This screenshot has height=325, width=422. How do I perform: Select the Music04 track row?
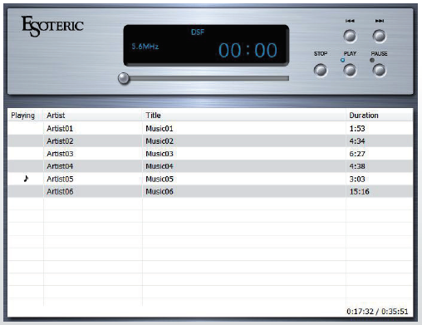[x=210, y=166]
